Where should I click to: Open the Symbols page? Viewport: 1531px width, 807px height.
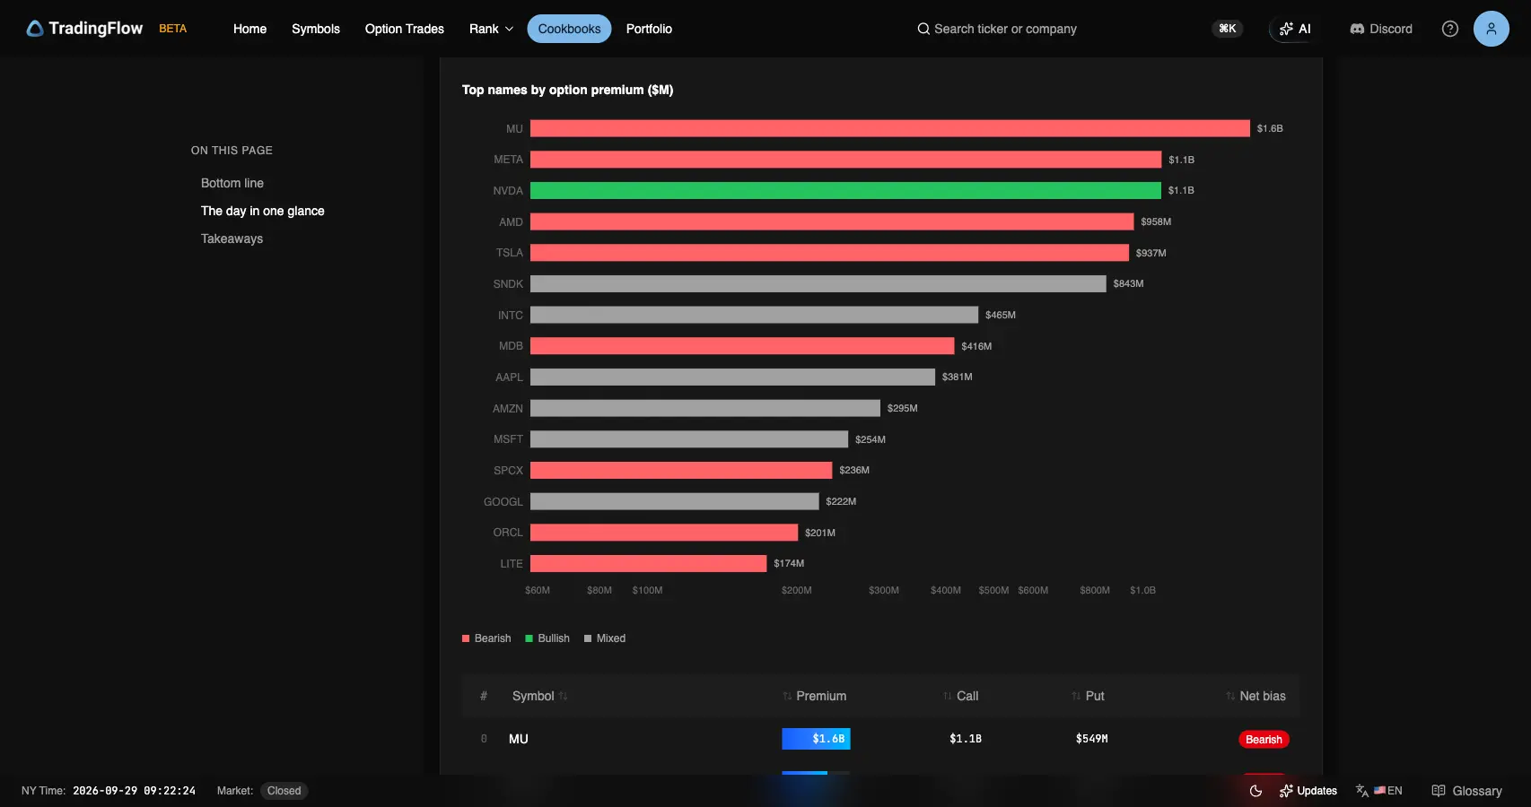click(316, 29)
